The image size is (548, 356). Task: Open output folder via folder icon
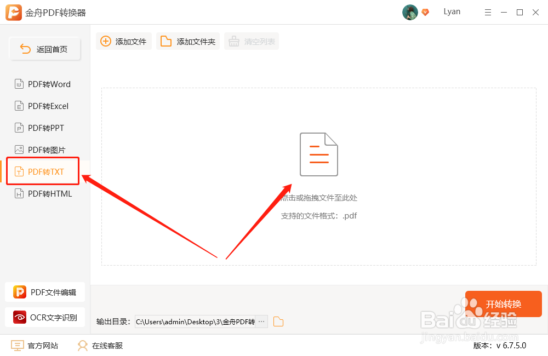pos(278,321)
